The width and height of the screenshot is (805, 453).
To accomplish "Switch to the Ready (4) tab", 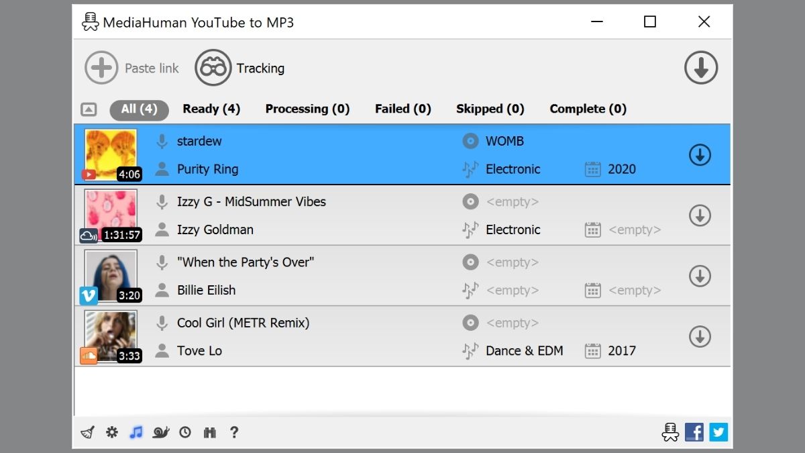I will pos(211,108).
